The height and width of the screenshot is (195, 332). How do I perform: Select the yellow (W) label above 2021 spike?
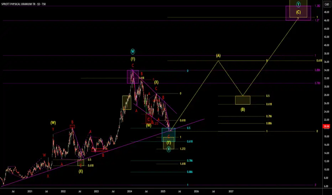point(53,123)
